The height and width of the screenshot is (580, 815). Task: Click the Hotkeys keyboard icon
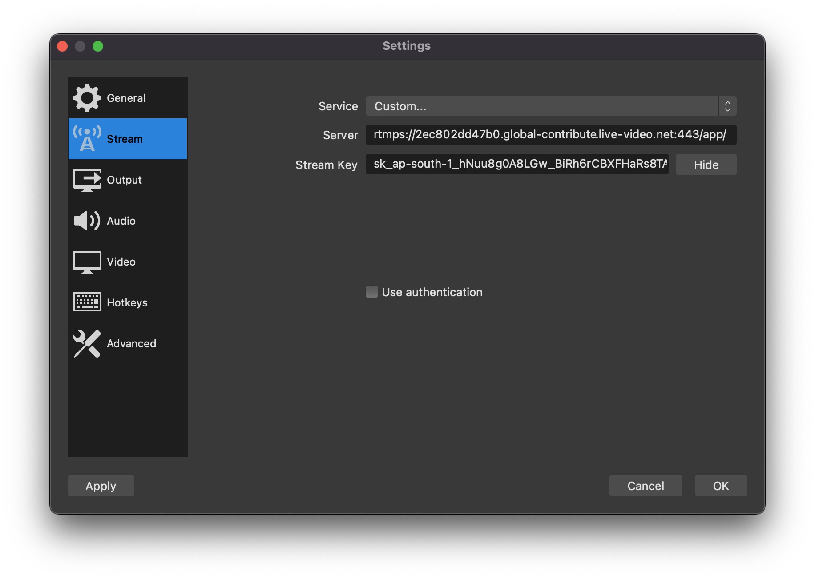pyautogui.click(x=87, y=302)
